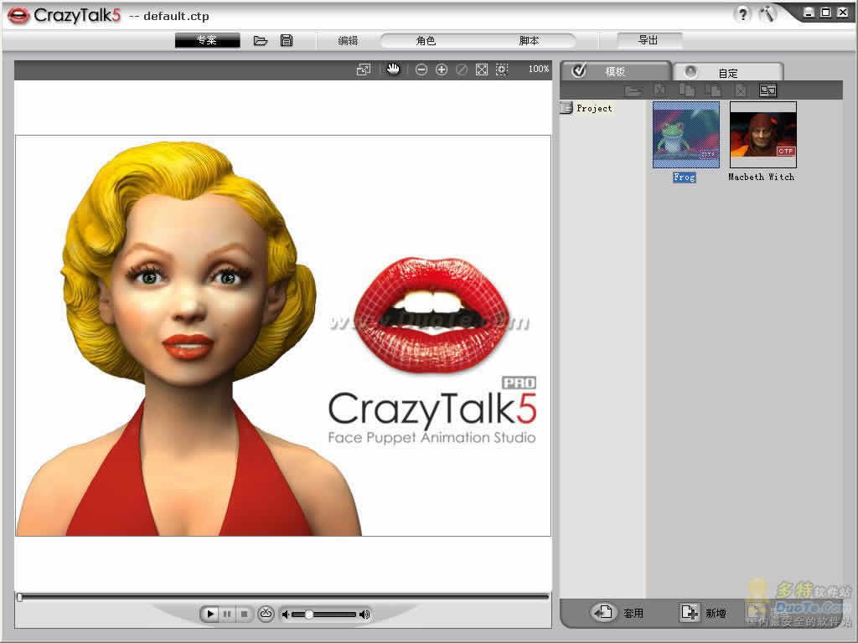The width and height of the screenshot is (858, 643).
Task: Toggle the thumbnail view mode icon
Action: tap(768, 90)
